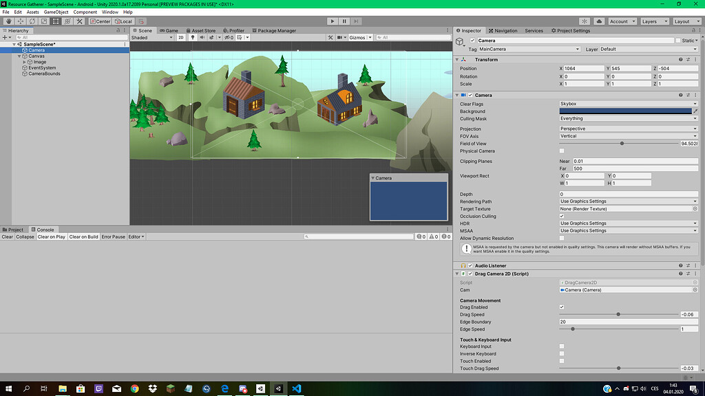Select the Rect Transform tool

[x=56, y=21]
